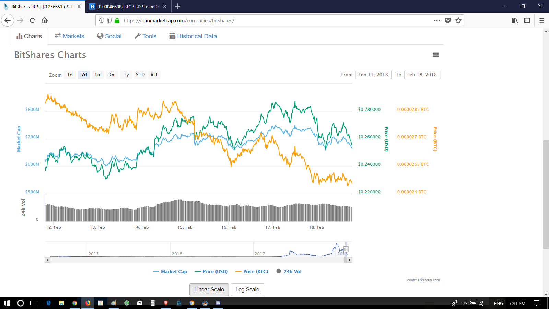549x309 pixels.
Task: Open the Mail app on taskbar
Action: click(x=140, y=303)
